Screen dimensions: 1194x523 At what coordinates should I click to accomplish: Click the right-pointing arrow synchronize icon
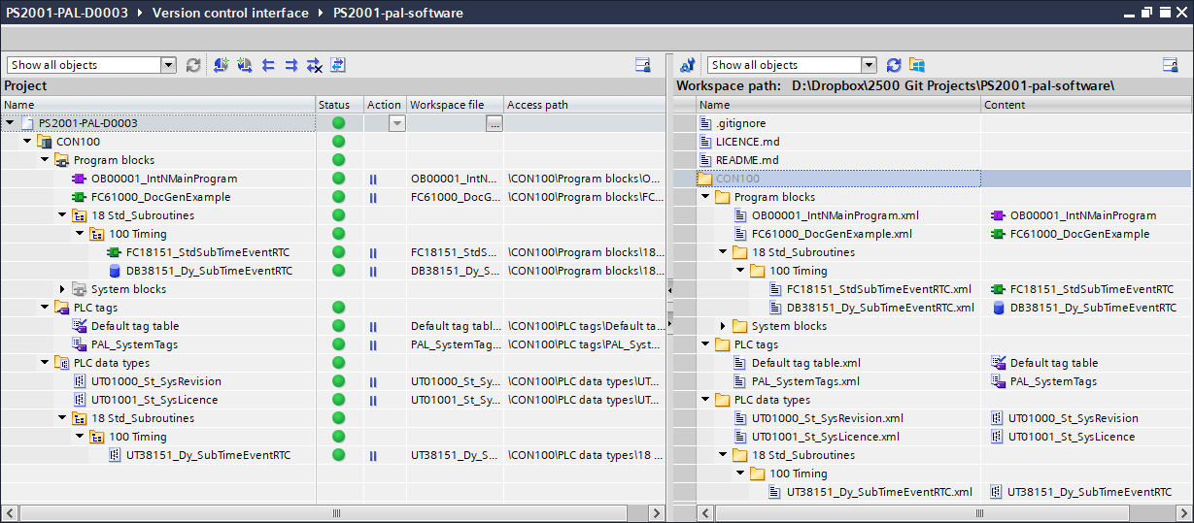290,65
